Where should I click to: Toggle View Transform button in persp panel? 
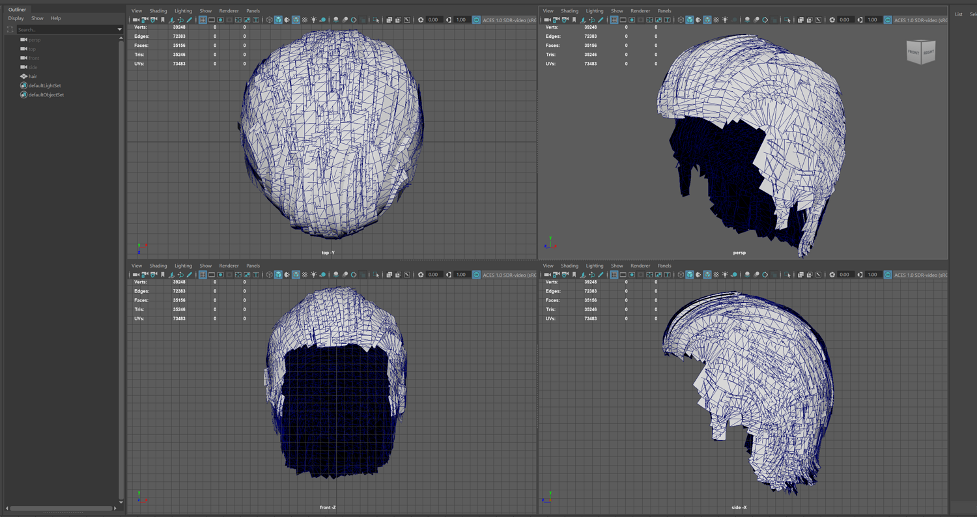coord(888,20)
